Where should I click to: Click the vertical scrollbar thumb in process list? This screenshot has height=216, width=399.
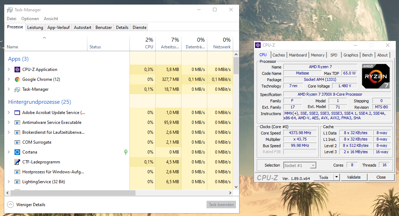tap(236, 66)
